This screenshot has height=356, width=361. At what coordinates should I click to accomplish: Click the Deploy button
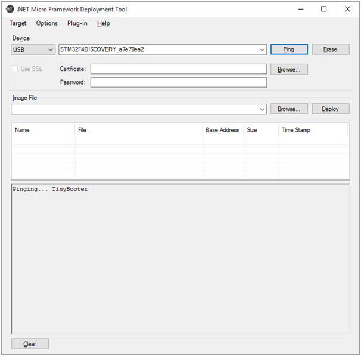click(331, 109)
